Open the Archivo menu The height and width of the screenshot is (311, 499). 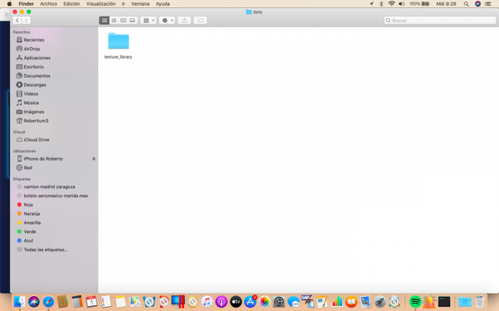click(x=48, y=3)
